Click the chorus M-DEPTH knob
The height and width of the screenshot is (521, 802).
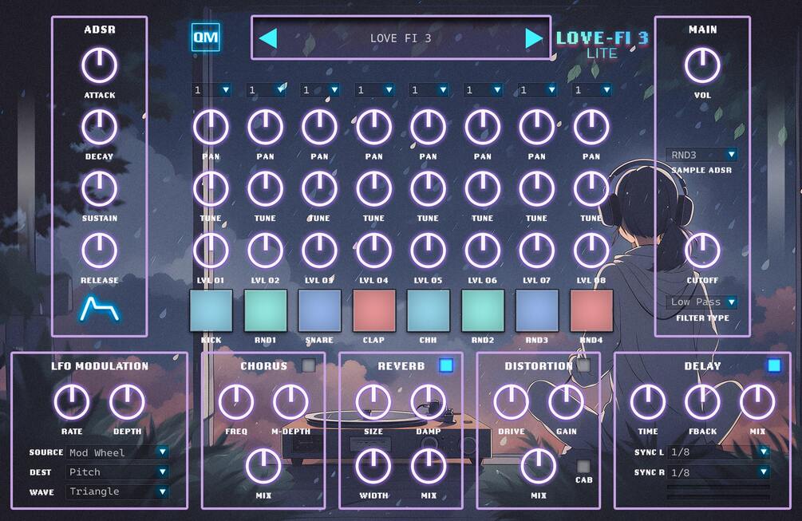tap(290, 402)
